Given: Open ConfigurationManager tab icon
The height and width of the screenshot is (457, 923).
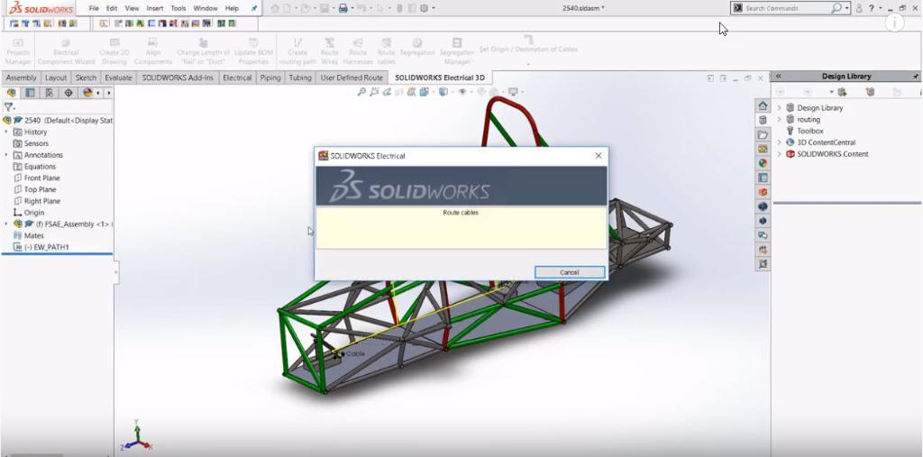Looking at the screenshot, I should tap(50, 93).
